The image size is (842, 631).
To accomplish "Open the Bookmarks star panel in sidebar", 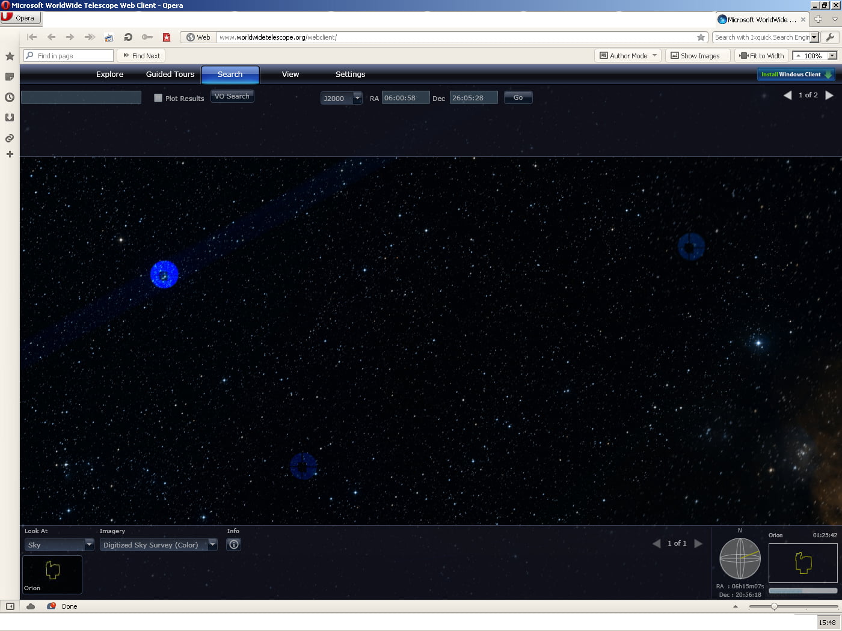I will (x=10, y=56).
